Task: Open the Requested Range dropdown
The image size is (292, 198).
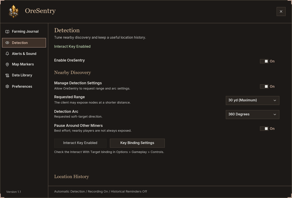Action: coord(252,100)
